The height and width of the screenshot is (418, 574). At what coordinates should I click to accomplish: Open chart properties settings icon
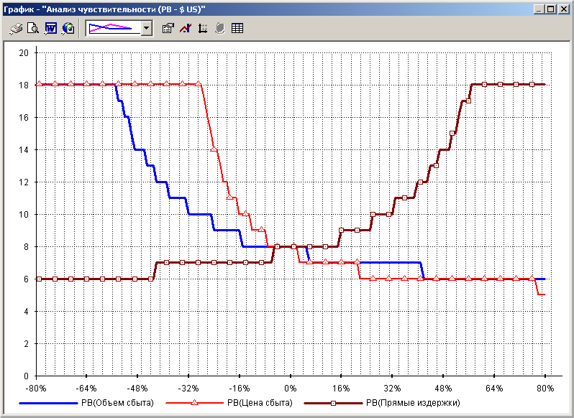[x=168, y=28]
